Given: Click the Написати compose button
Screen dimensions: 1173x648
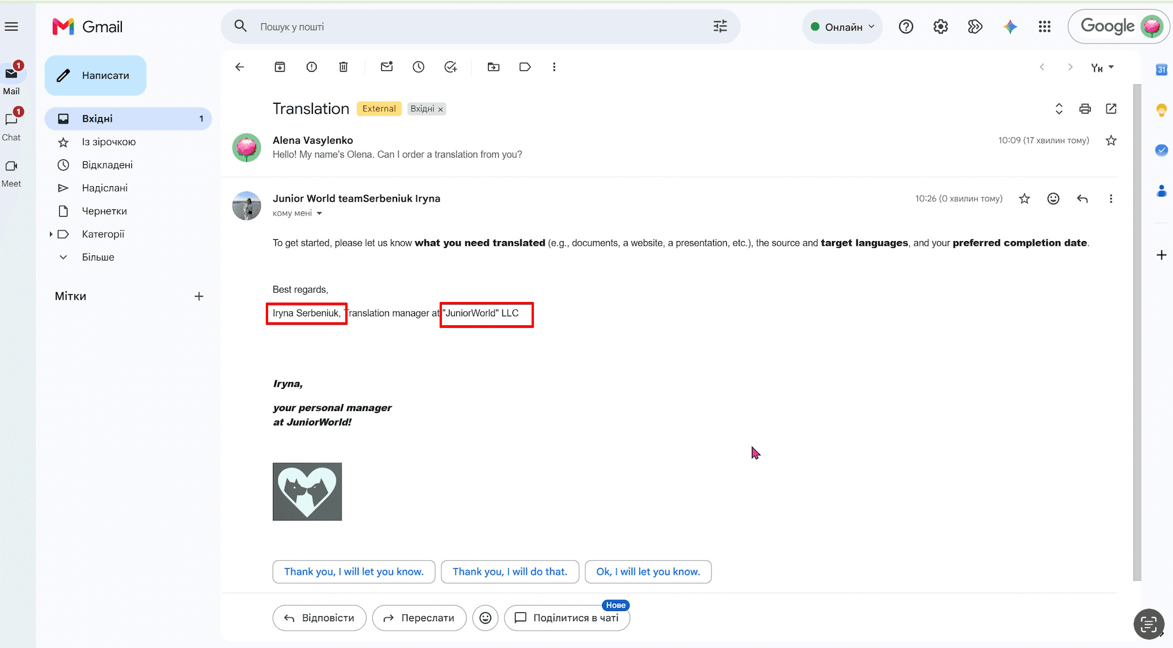Looking at the screenshot, I should (96, 76).
